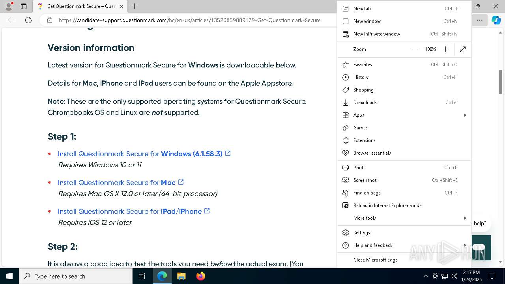Click the Favorites star icon in menu
Image resolution: width=505 pixels, height=284 pixels.
[x=346, y=65]
